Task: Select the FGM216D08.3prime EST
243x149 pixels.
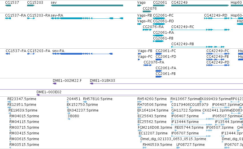Action: (140, 131)
